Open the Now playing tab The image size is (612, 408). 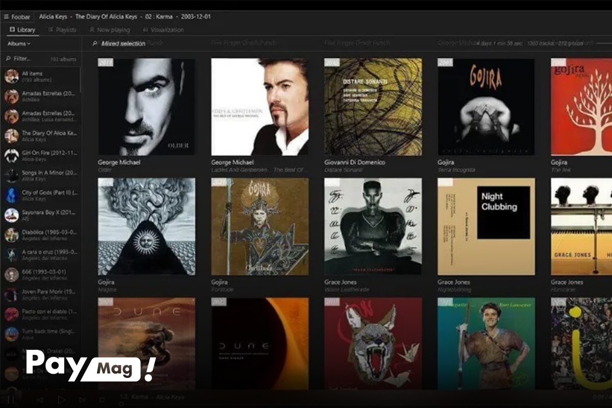110,30
